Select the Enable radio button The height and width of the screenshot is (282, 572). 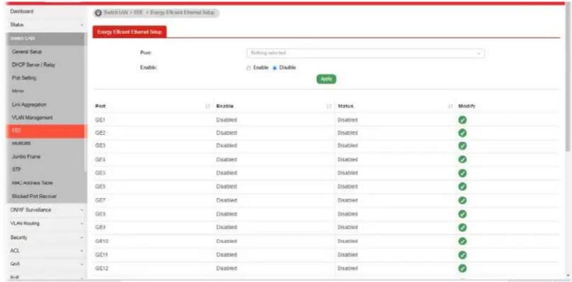[x=249, y=68]
